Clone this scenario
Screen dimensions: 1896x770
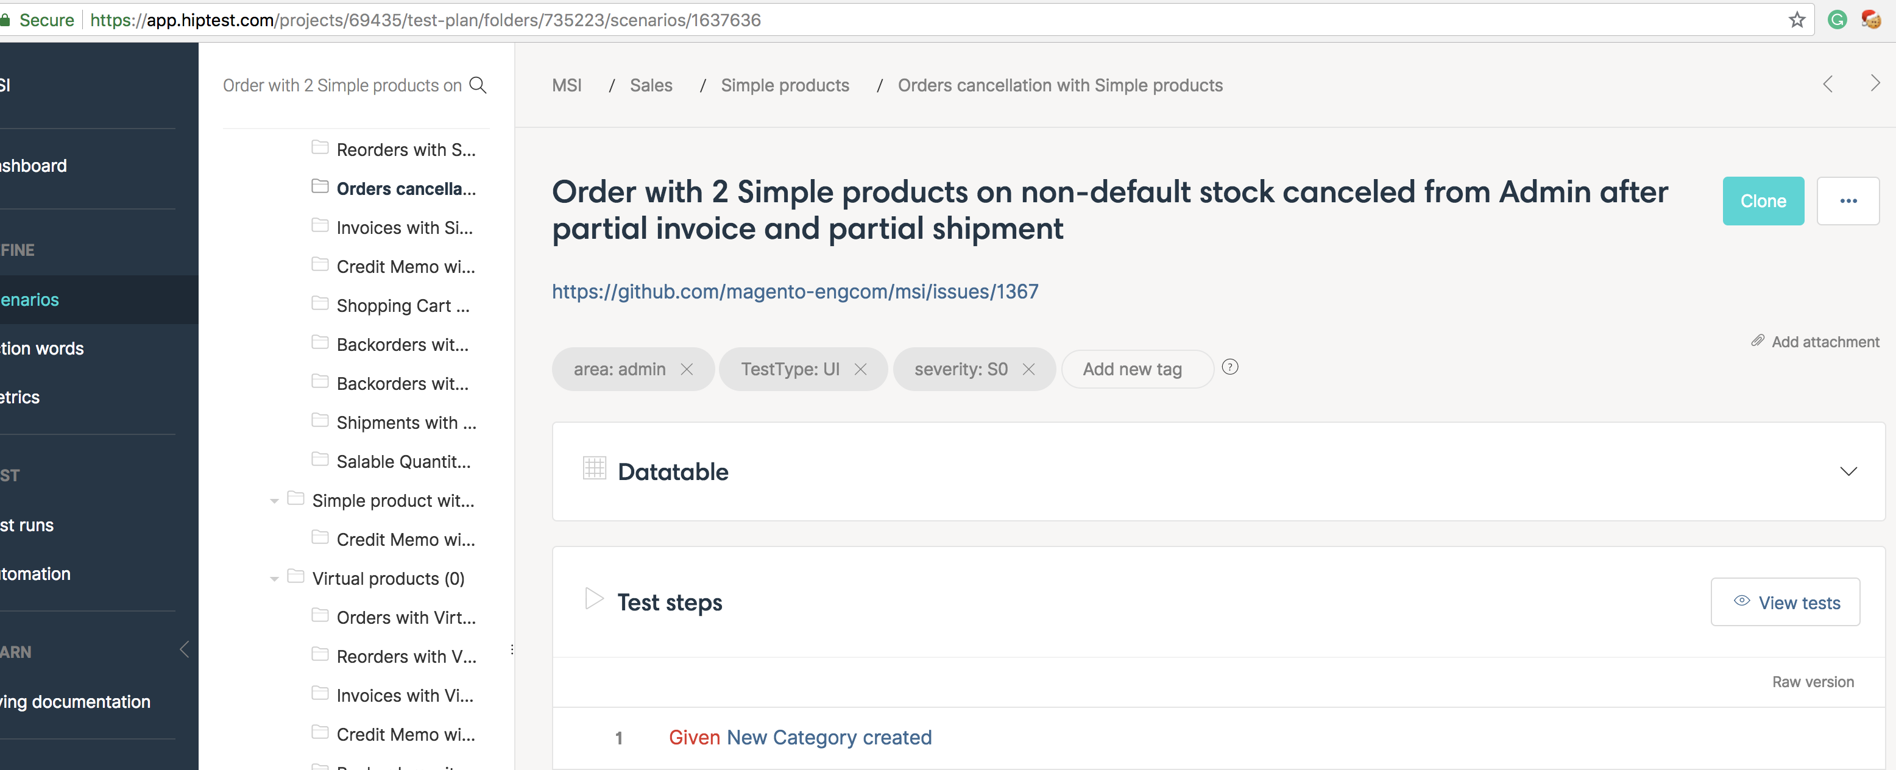tap(1763, 201)
